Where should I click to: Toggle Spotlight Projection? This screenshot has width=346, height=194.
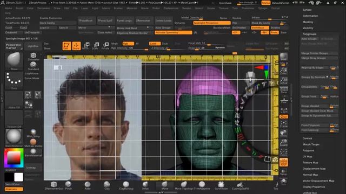[x=211, y=23]
